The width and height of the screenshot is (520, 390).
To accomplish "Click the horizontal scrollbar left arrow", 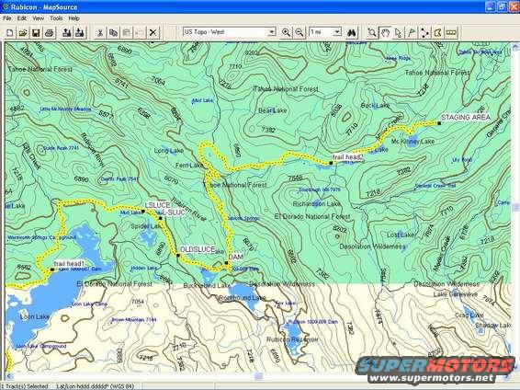I will 9,376.
